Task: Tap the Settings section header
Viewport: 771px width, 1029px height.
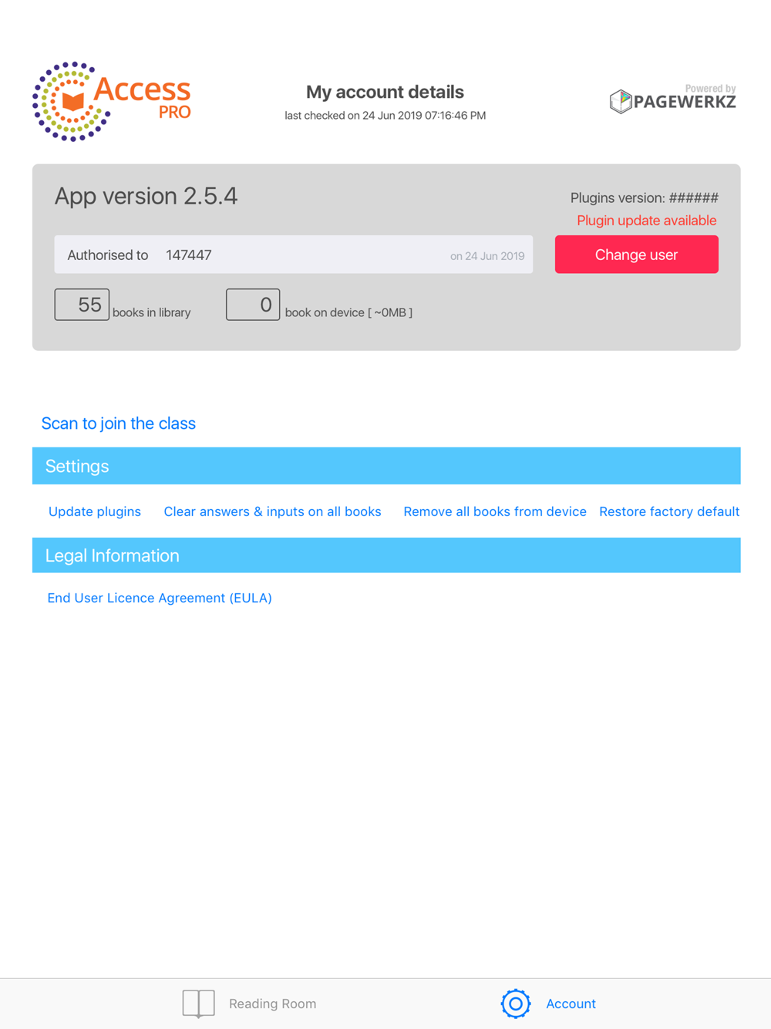Action: 386,466
